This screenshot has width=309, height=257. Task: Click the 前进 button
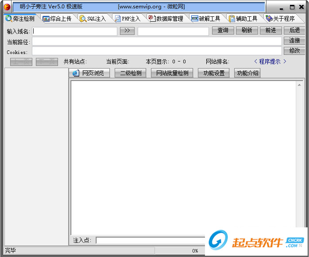pyautogui.click(x=270, y=31)
